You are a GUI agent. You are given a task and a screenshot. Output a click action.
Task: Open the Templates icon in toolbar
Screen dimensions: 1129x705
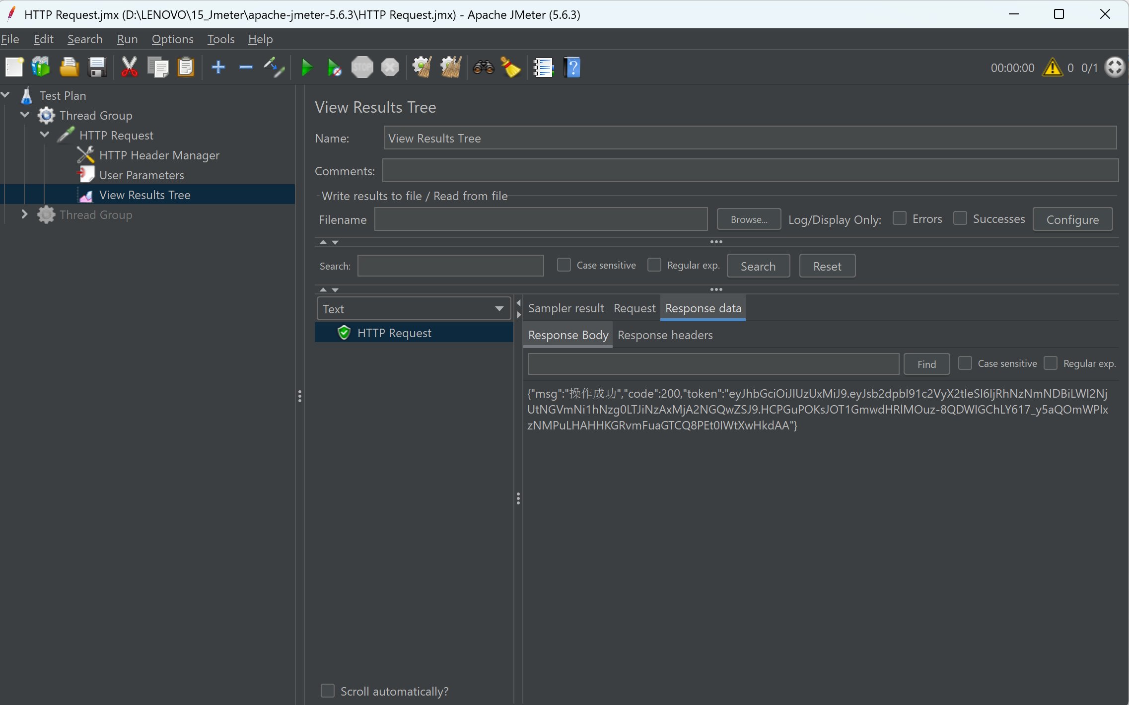(41, 67)
